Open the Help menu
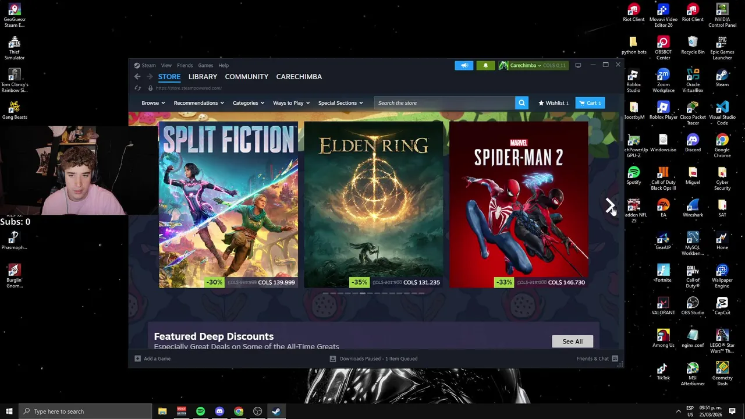This screenshot has width=745, height=419. point(223,65)
